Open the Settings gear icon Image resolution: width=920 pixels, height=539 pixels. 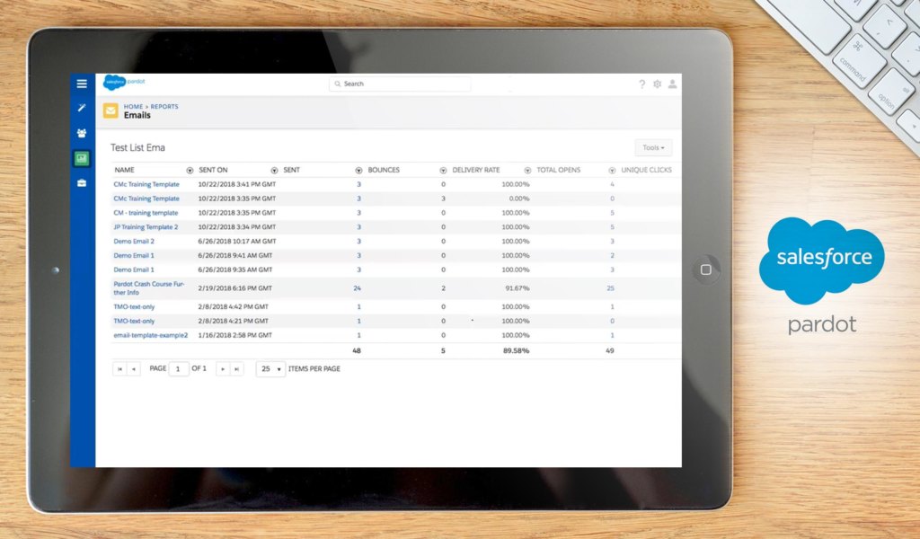point(657,84)
